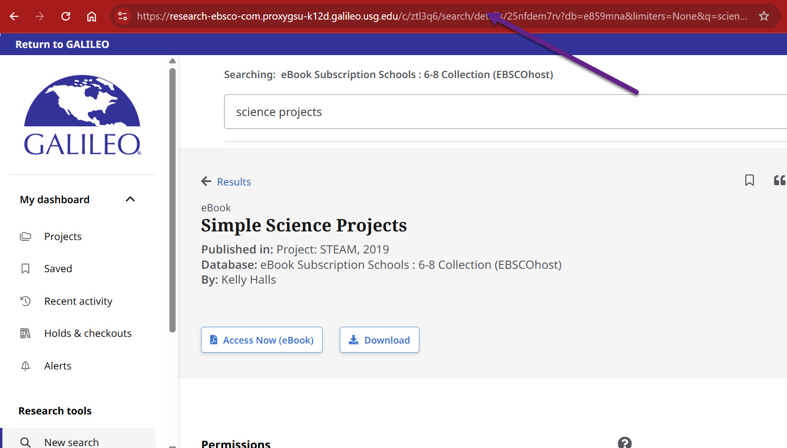Click the author name Kelly Halls
Screen dimensions: 787x448
pos(249,280)
